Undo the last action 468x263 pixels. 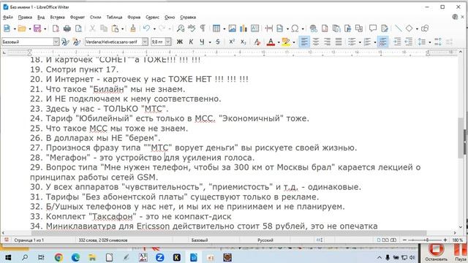tap(146, 28)
